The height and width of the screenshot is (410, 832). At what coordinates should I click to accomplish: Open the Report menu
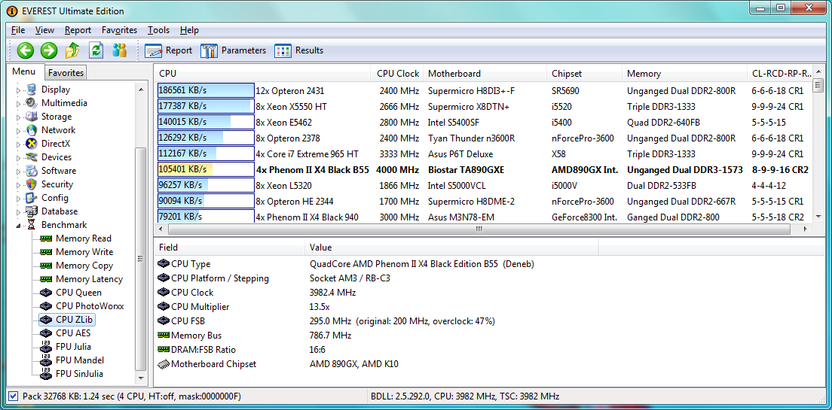tap(78, 30)
